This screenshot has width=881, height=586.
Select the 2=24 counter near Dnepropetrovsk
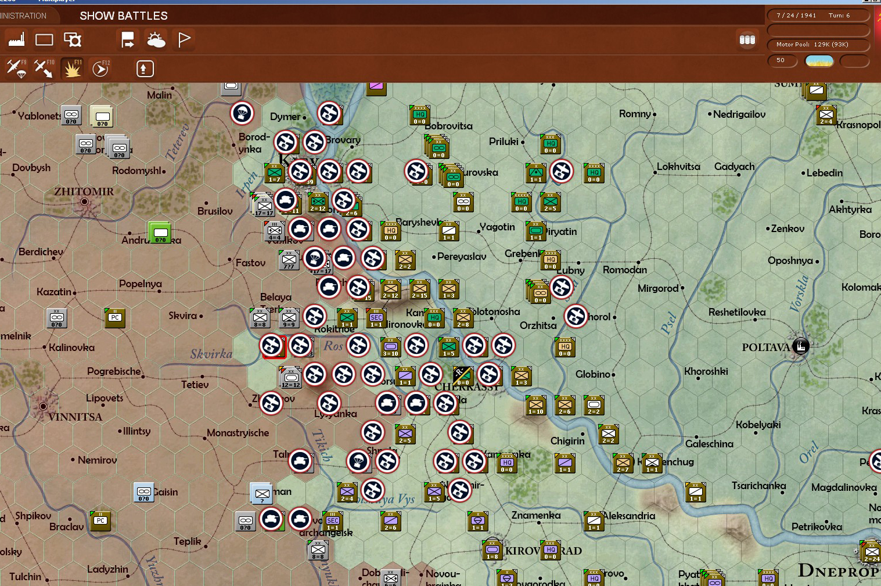(872, 552)
